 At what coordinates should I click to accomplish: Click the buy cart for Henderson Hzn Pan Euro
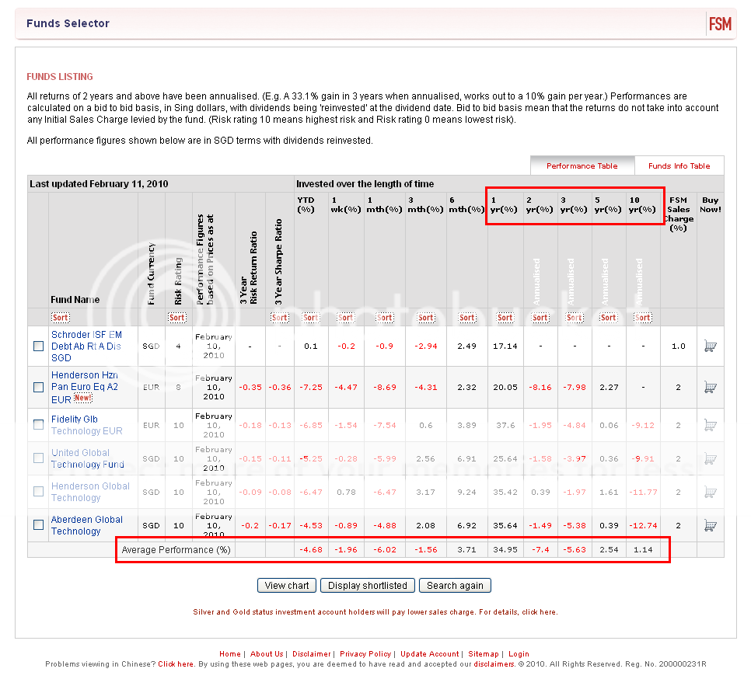click(711, 387)
